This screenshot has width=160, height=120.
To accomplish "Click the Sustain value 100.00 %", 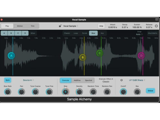I will pos(137,27).
